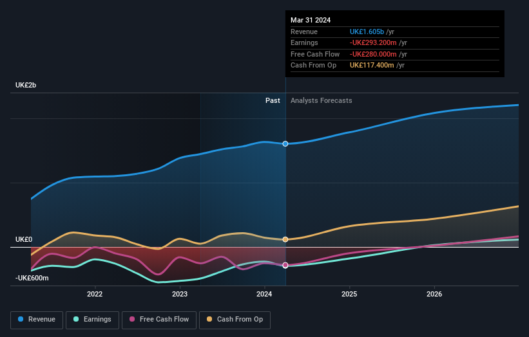This screenshot has width=529, height=337.
Task: Click the UK£2b y-axis label
Action: pos(26,85)
